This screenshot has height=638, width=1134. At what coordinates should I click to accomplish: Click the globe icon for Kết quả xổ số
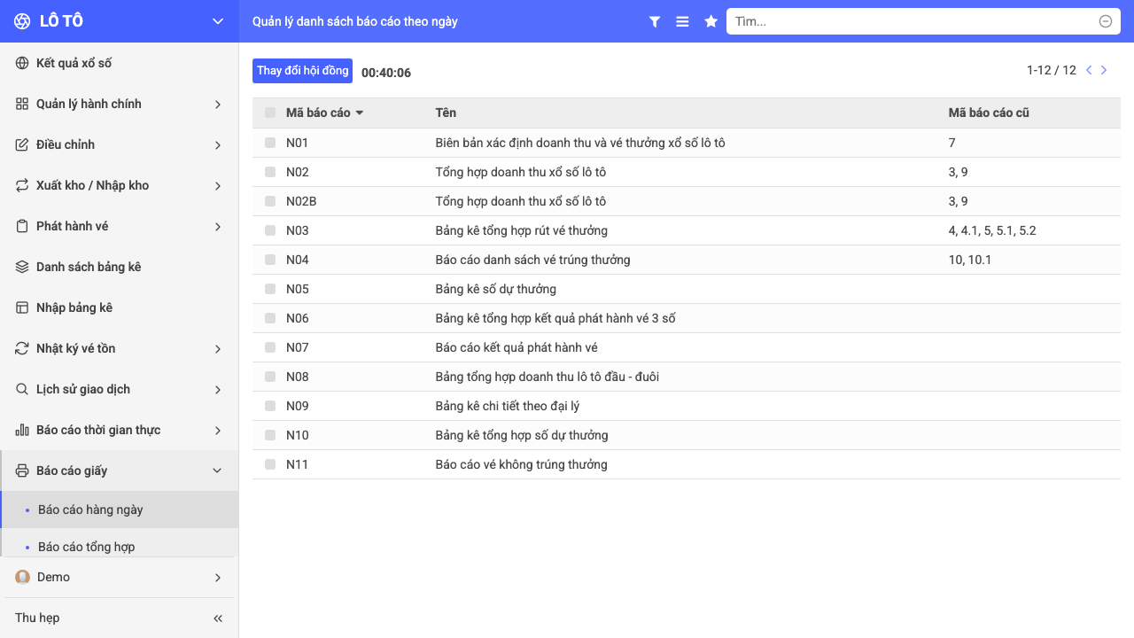[x=22, y=63]
